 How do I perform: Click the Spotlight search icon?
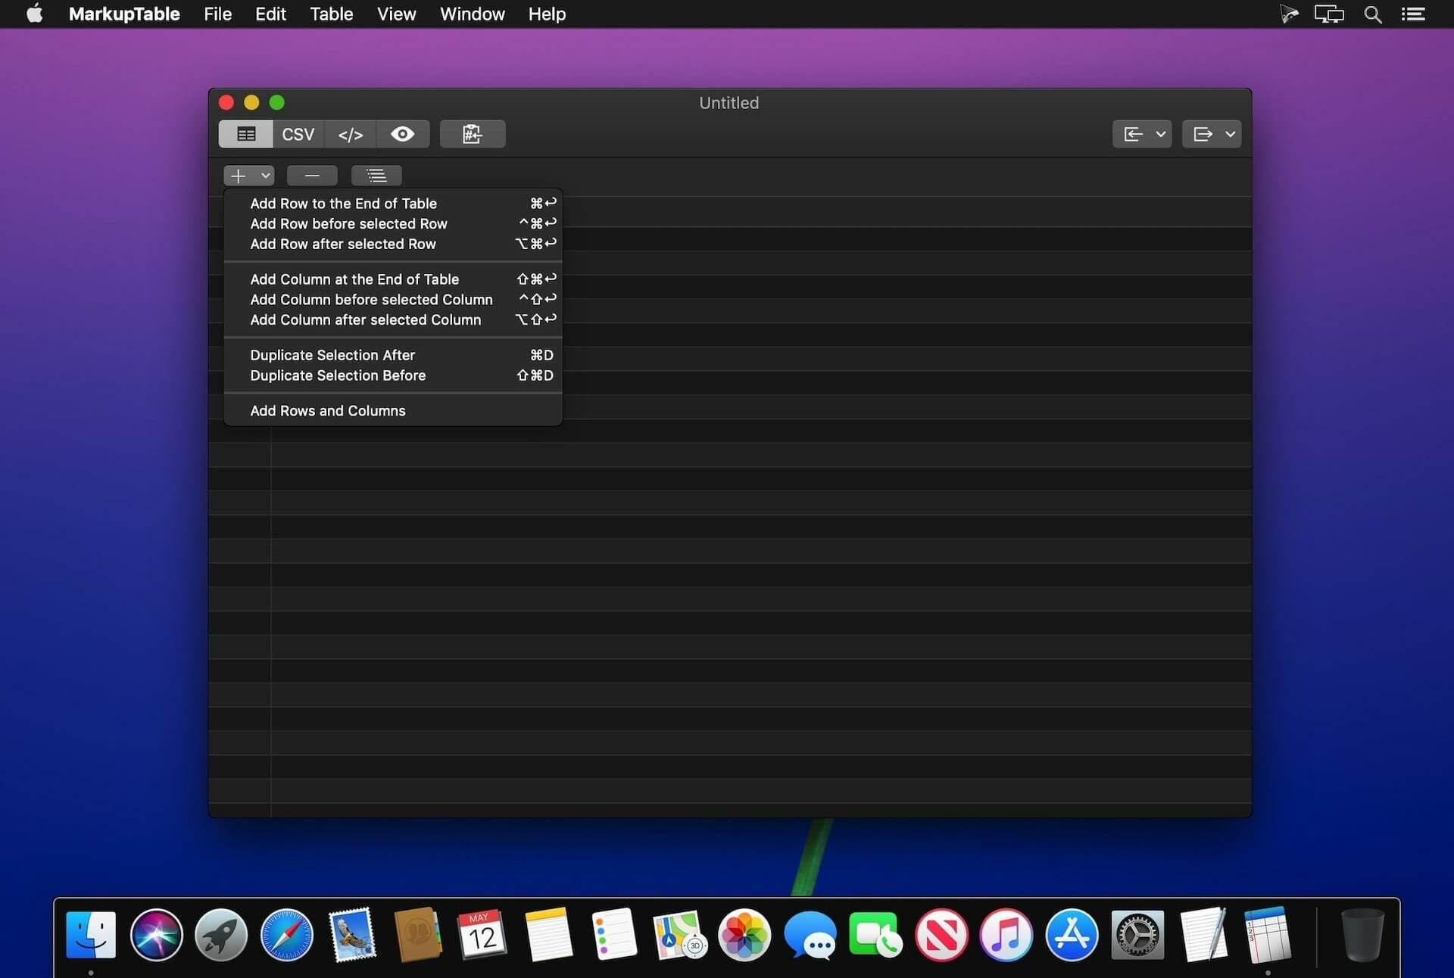[x=1373, y=14]
